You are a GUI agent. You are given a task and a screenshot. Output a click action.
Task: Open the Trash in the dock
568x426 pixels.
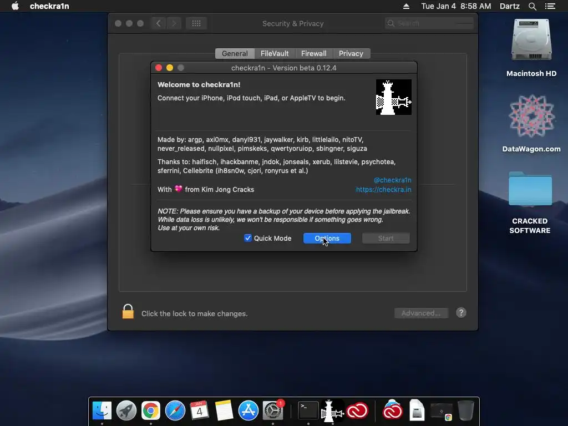coord(465,410)
